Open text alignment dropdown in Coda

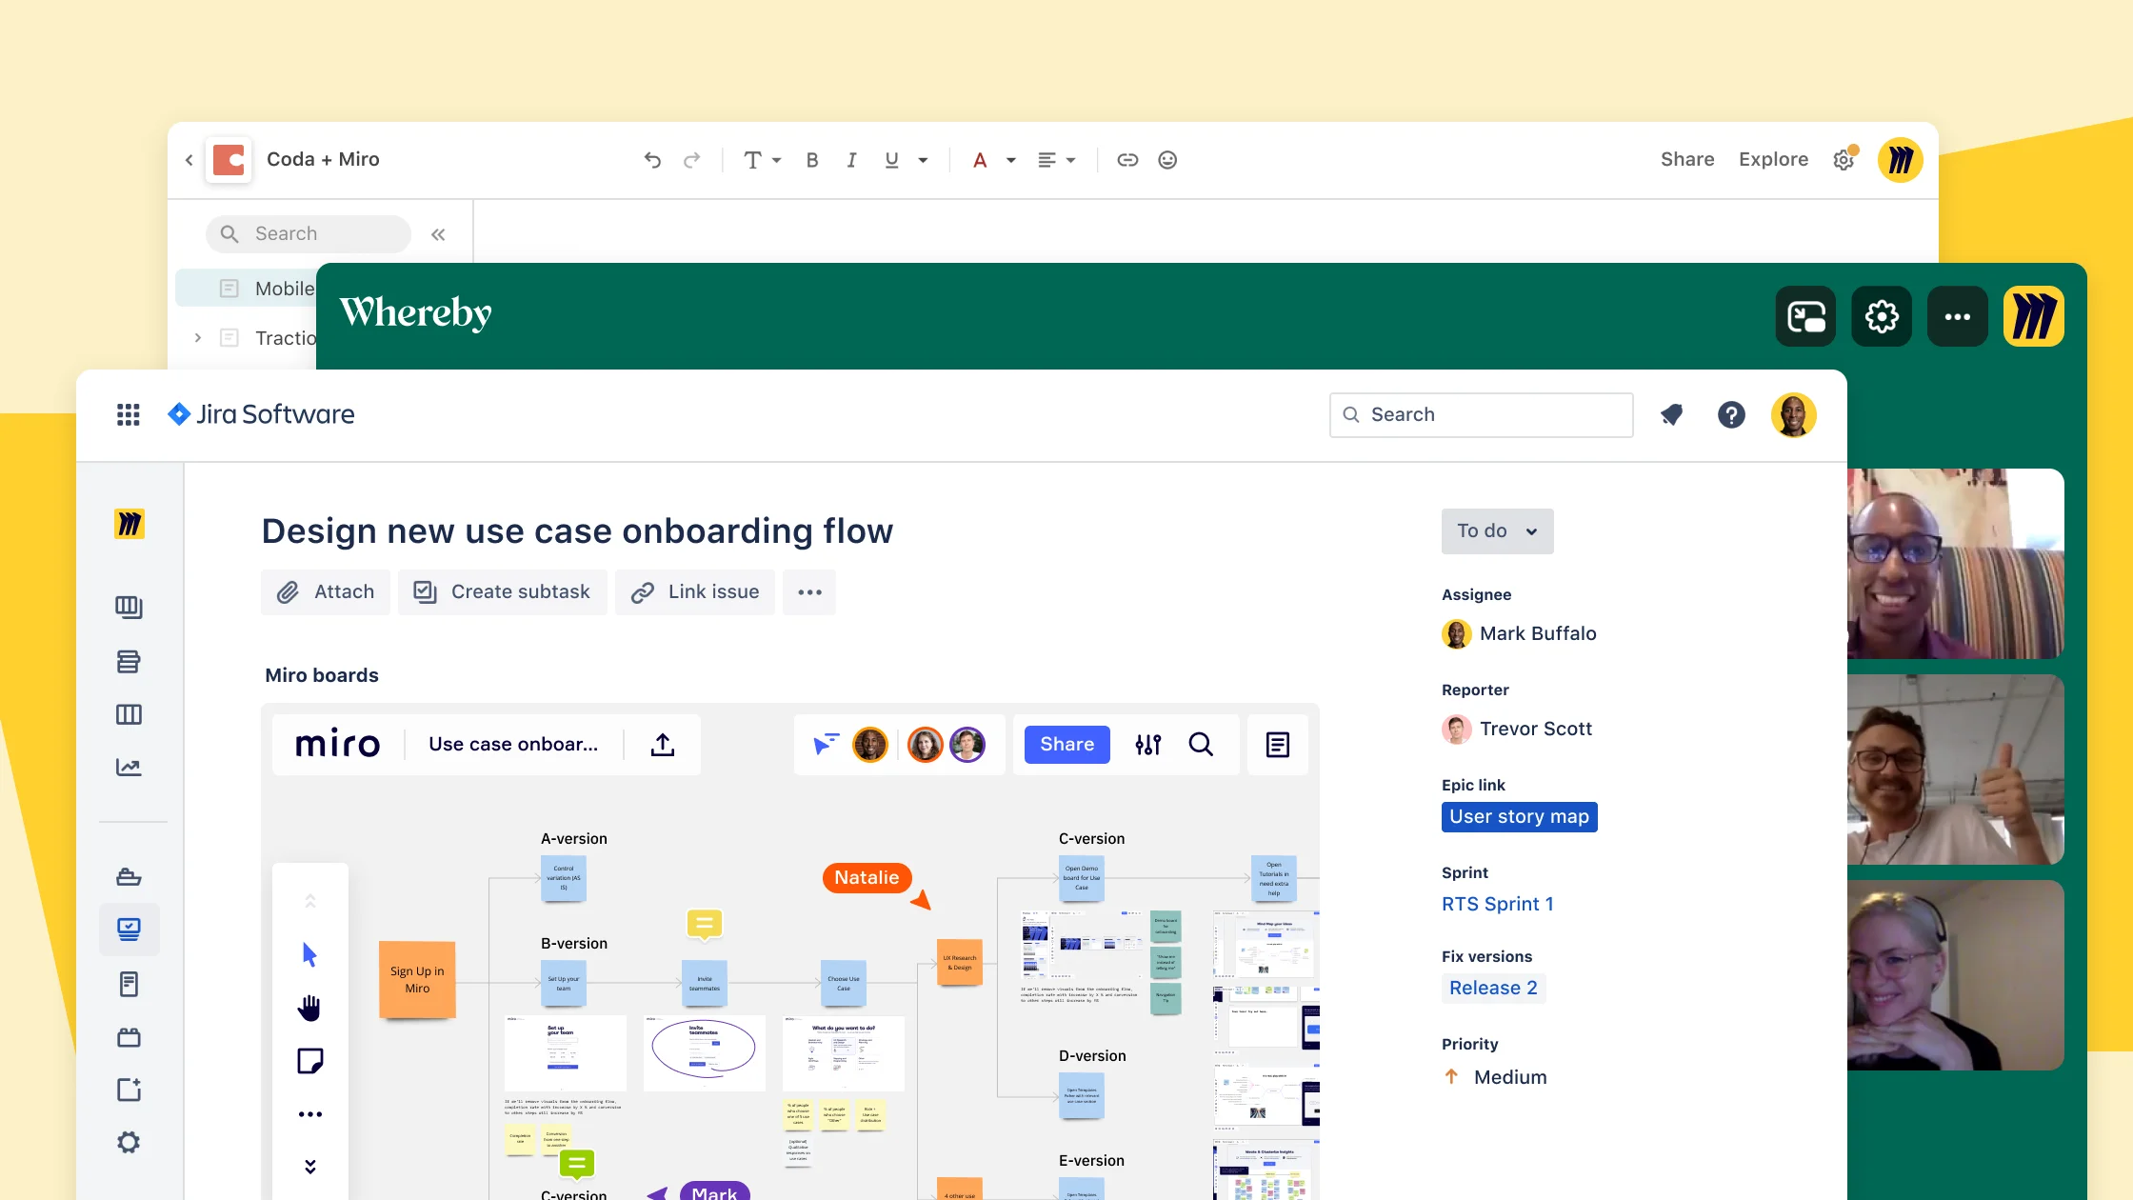pos(1056,160)
